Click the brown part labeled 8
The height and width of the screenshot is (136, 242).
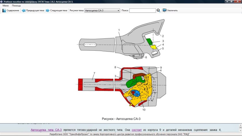point(139,75)
